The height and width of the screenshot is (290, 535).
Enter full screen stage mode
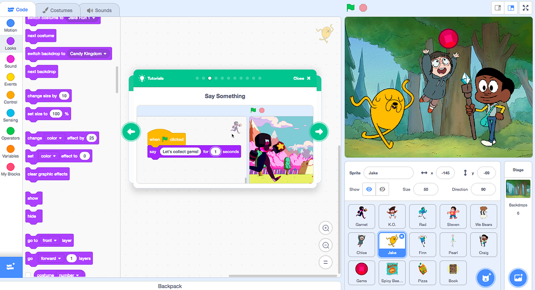coord(525,8)
